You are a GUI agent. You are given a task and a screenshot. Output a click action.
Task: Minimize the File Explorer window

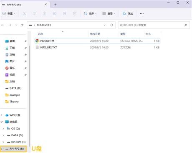point(169,3)
